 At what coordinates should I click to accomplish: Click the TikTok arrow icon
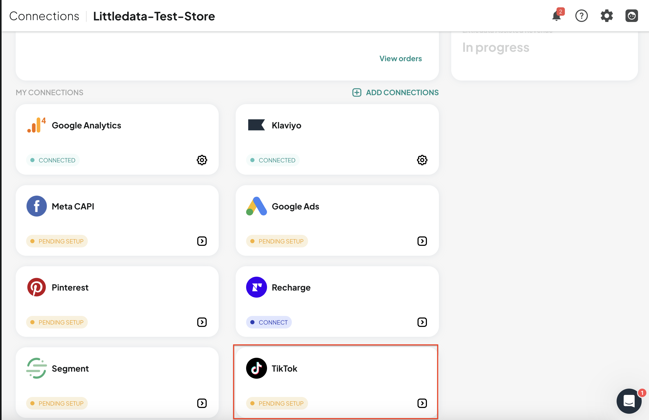pos(422,403)
